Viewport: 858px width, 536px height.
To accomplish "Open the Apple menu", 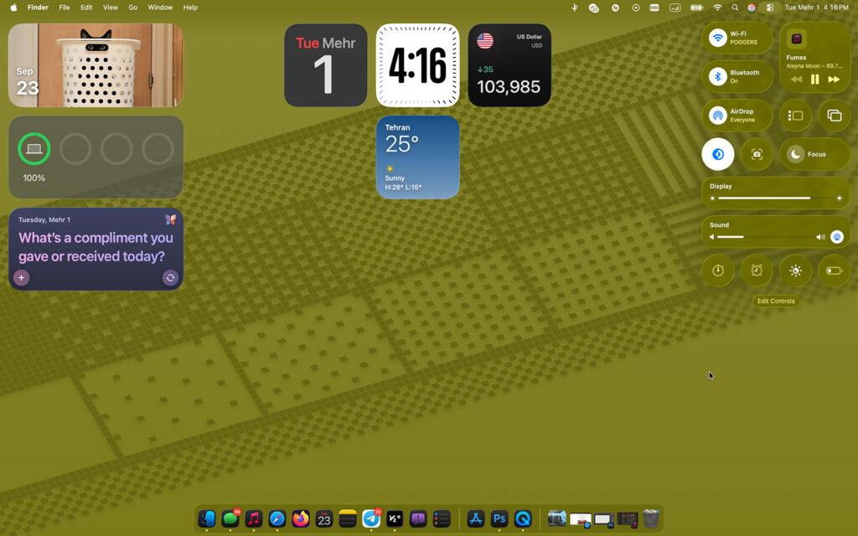I will pos(13,8).
